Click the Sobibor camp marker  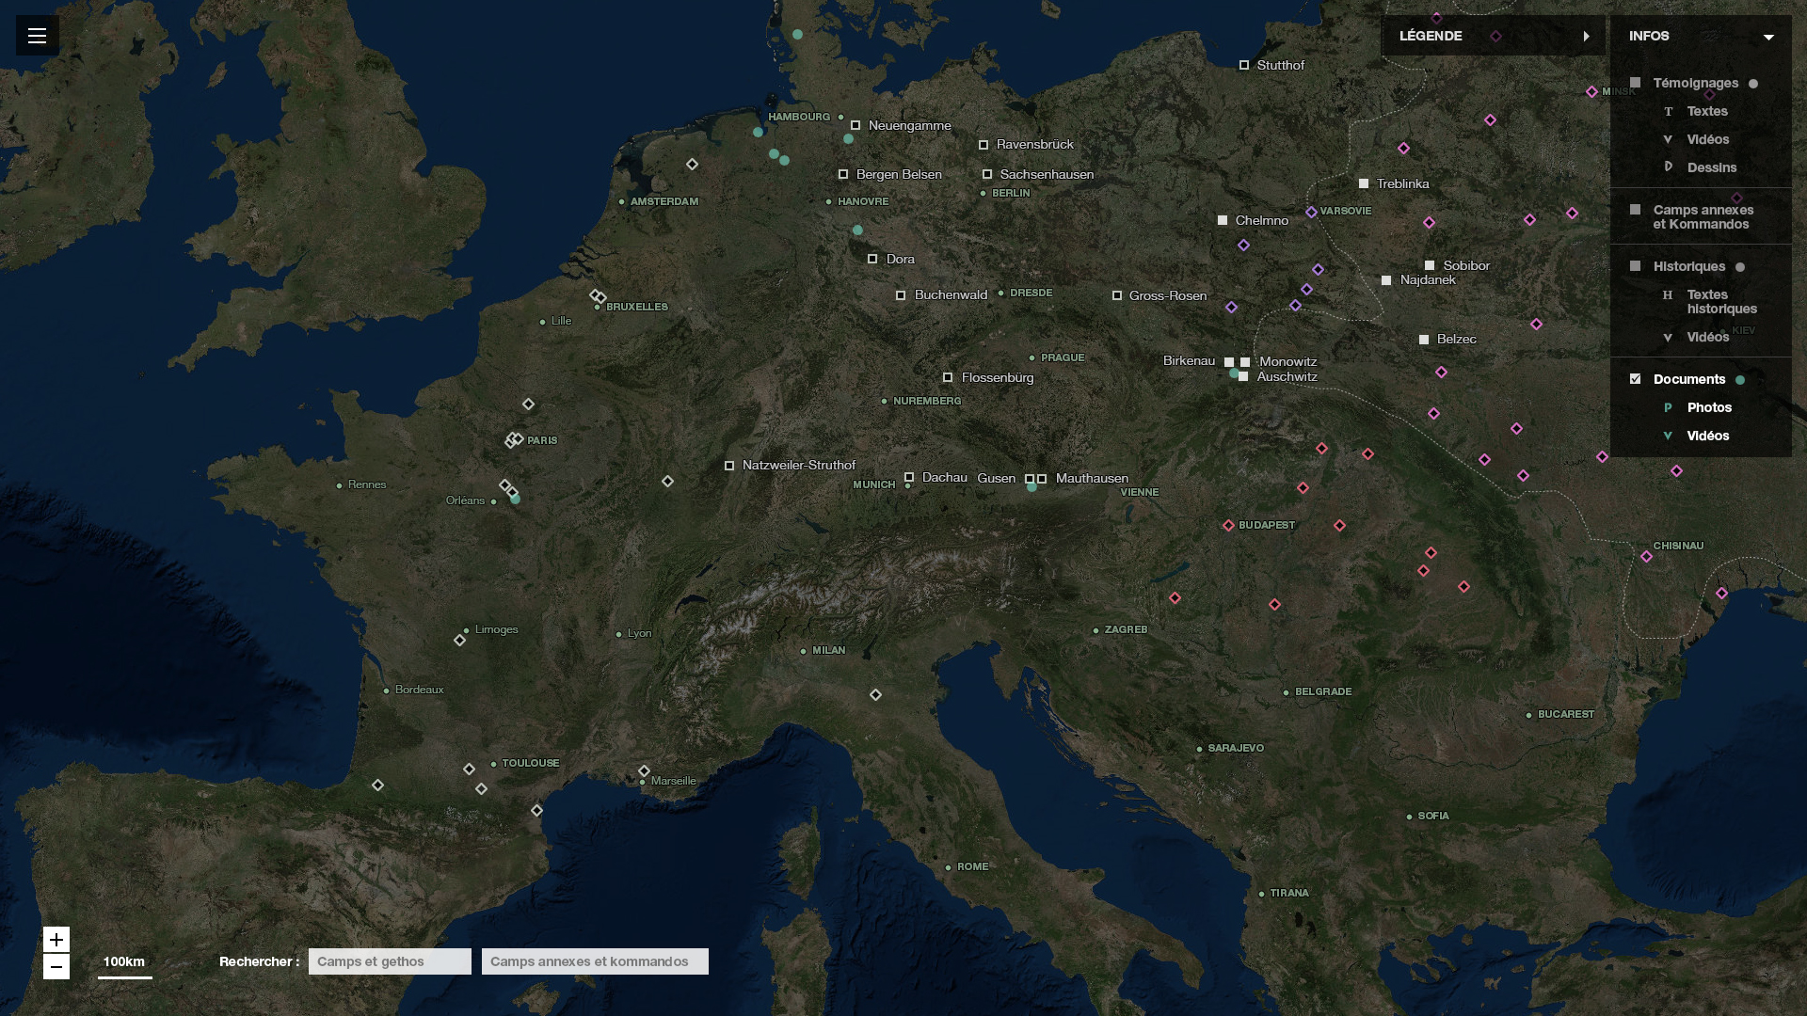click(x=1430, y=265)
